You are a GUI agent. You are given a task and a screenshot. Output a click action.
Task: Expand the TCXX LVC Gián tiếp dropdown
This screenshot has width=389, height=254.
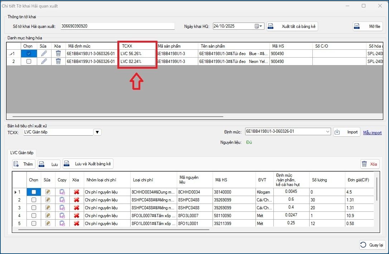click(x=97, y=132)
